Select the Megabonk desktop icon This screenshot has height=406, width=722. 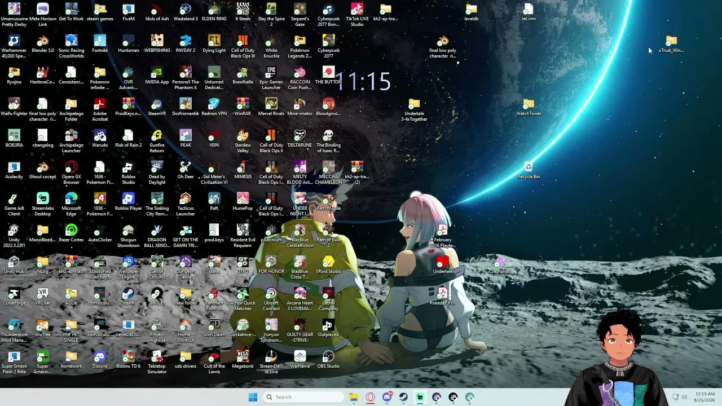[x=243, y=360]
